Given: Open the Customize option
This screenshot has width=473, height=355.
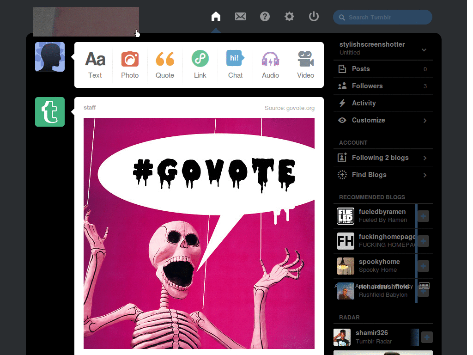Looking at the screenshot, I should point(383,120).
